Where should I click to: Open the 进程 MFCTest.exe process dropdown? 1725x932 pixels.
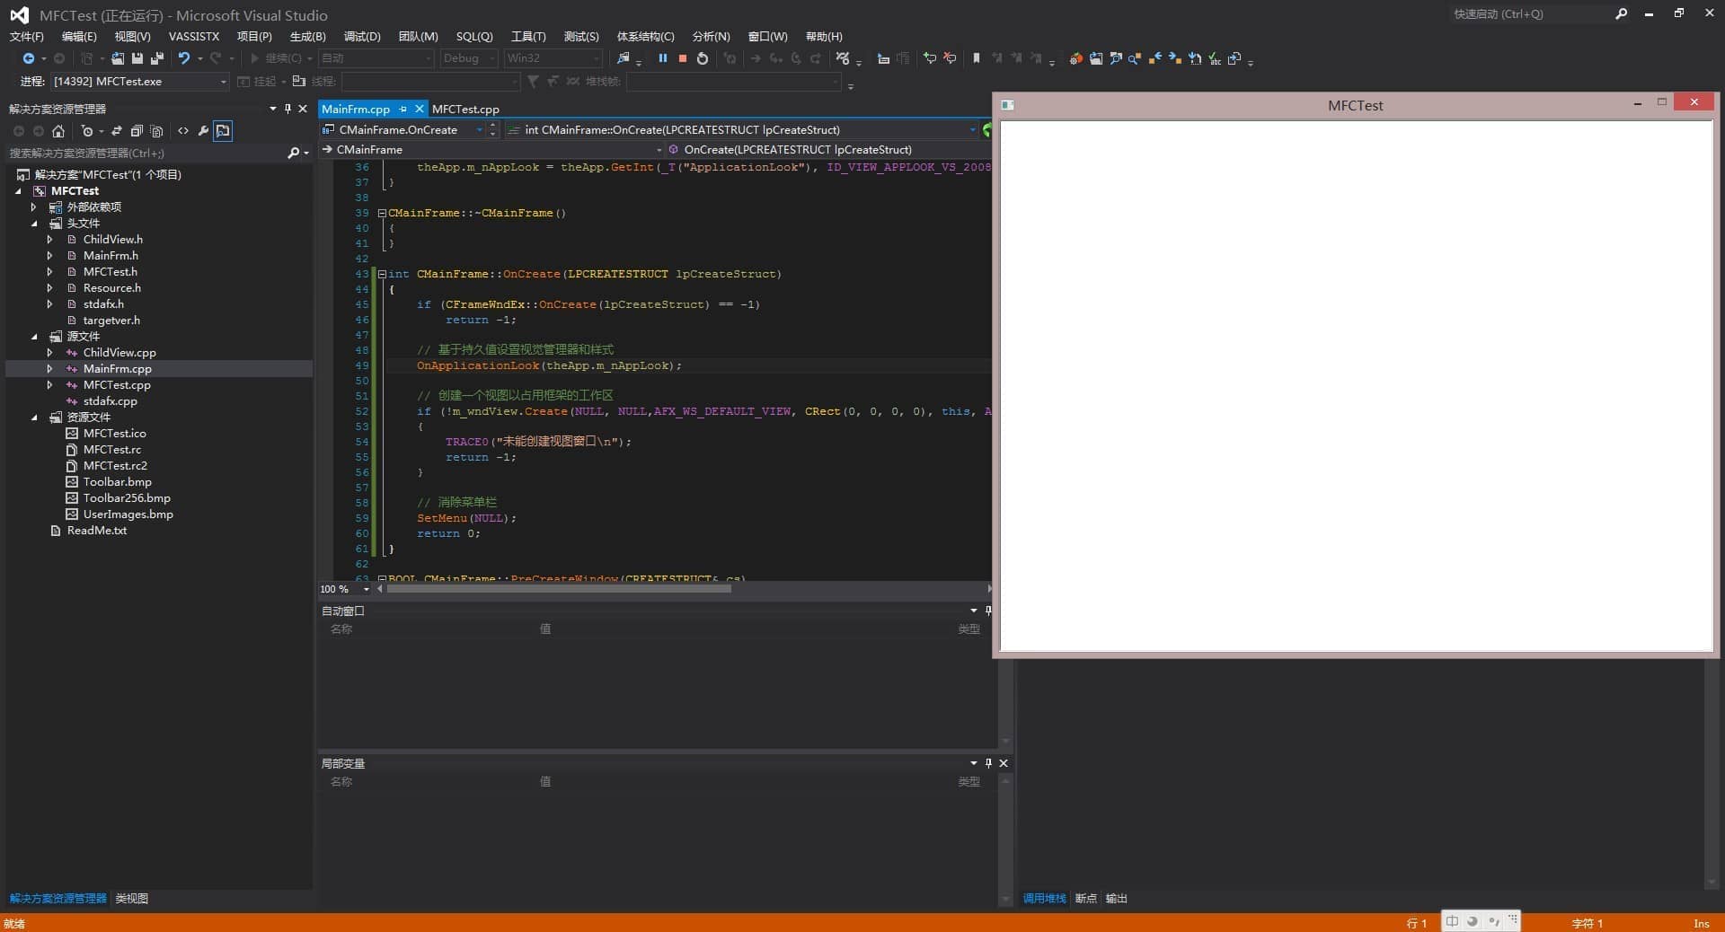pos(223,82)
